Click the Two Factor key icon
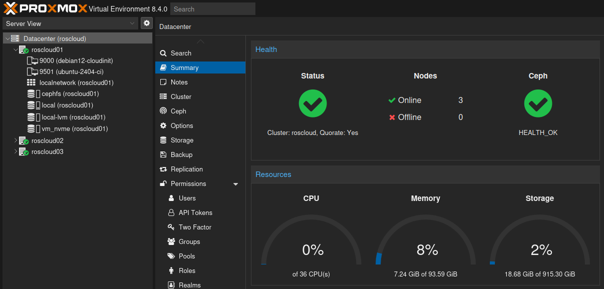 click(x=171, y=227)
